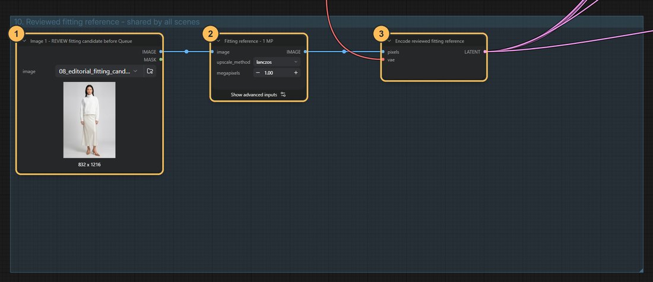
Task: Collapse the Encode reviewed fitting reference node
Action: pos(389,41)
